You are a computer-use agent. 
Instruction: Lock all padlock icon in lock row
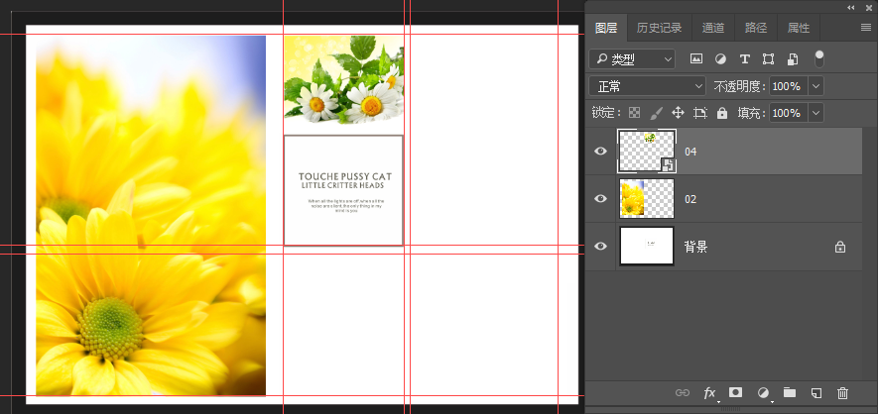tap(722, 113)
